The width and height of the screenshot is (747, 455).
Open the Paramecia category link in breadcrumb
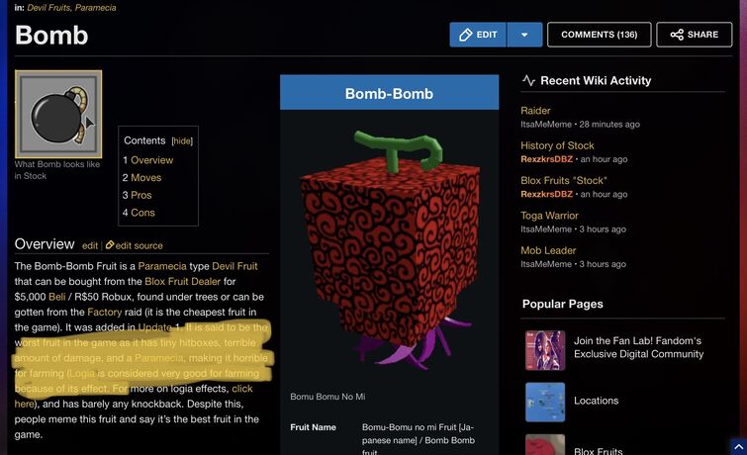coord(95,8)
